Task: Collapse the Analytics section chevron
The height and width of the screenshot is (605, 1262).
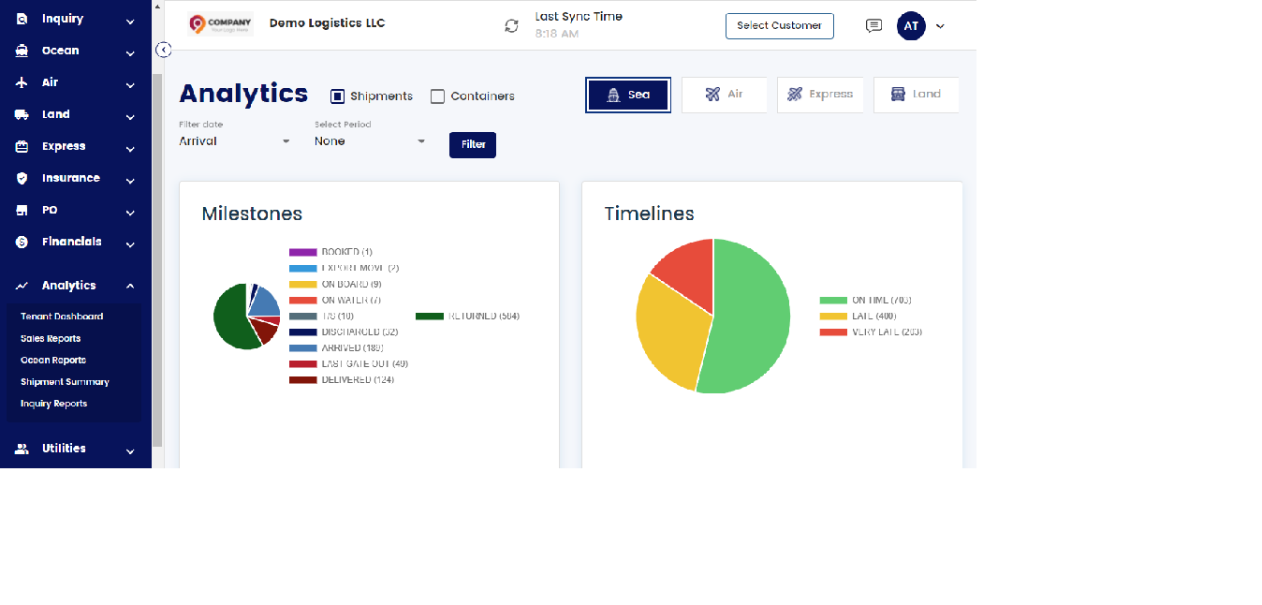Action: (x=130, y=285)
